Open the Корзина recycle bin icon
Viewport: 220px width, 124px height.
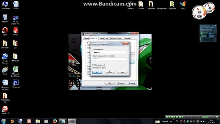(x=5, y=18)
